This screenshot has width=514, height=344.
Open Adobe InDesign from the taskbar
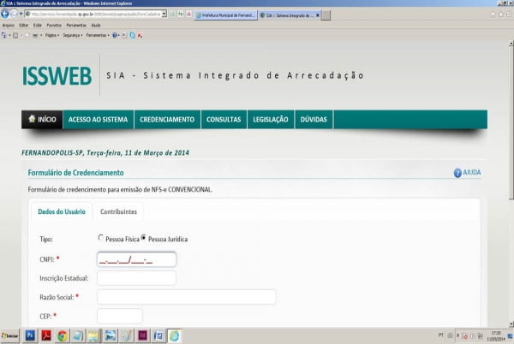point(142,335)
